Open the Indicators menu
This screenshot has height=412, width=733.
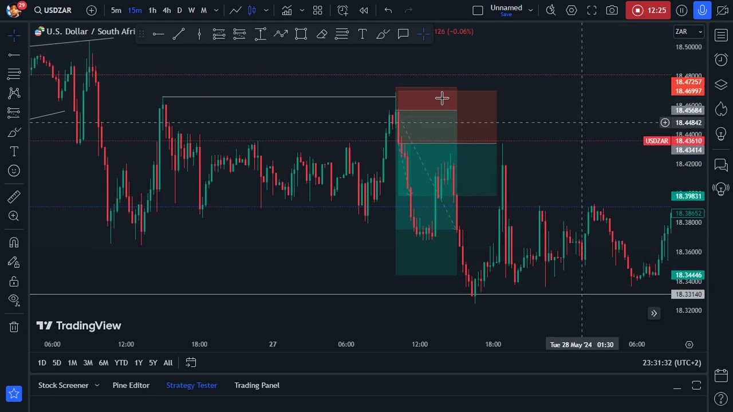287,10
